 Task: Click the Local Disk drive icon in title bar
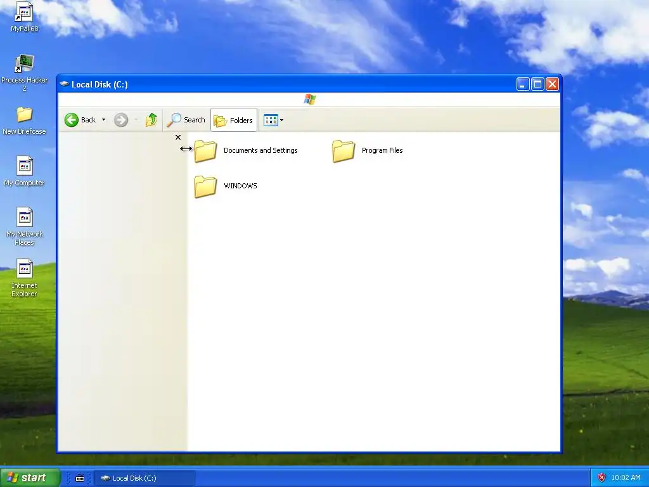click(x=64, y=84)
